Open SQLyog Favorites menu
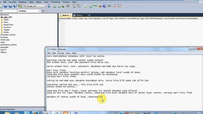The width and height of the screenshot is (203, 114). coord(13,2)
